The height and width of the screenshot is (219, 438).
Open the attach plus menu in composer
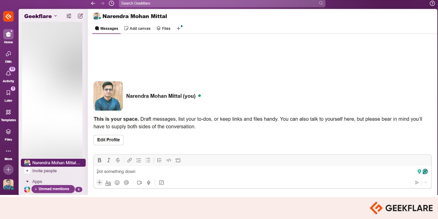(x=100, y=182)
